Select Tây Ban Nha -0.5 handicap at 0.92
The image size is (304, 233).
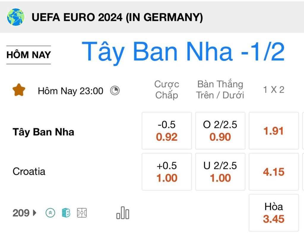[x=167, y=131]
